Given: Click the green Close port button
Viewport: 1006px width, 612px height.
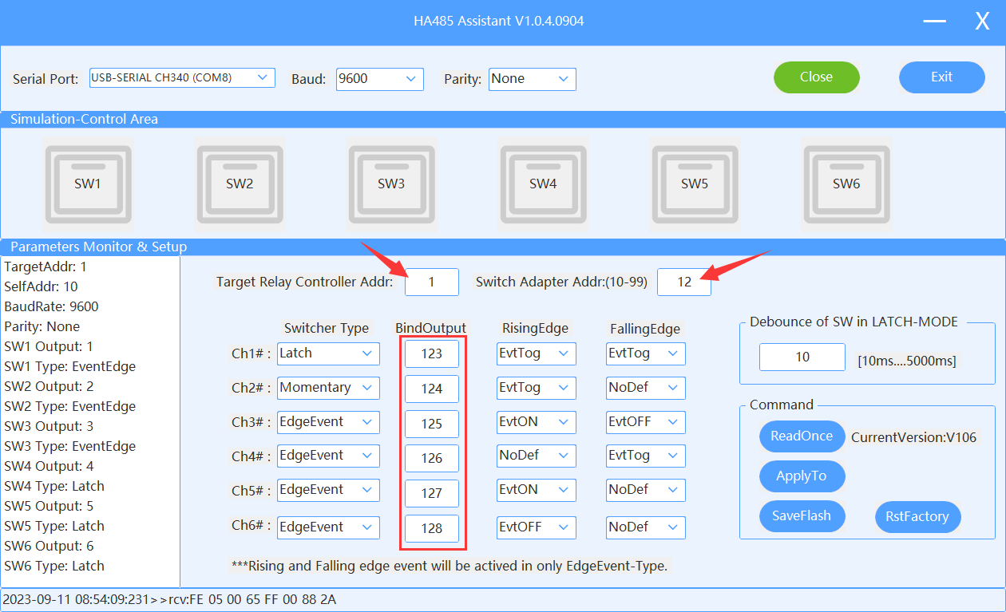Looking at the screenshot, I should (x=816, y=77).
